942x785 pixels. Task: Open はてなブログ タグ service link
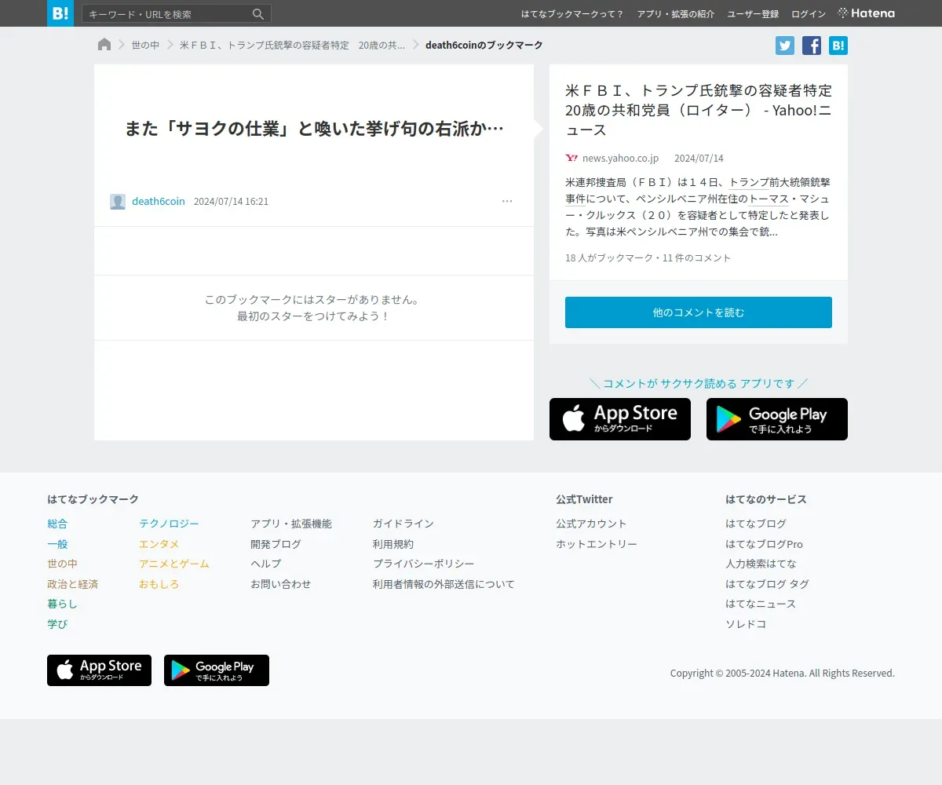pyautogui.click(x=767, y=584)
